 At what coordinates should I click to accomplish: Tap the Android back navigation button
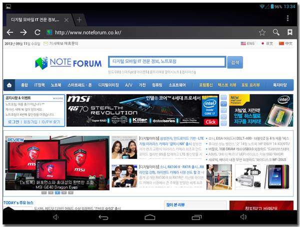(x=103, y=217)
